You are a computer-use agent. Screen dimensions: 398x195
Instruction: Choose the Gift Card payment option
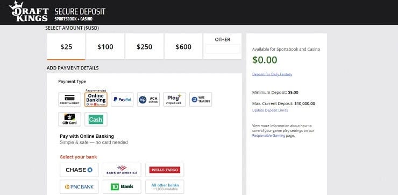pos(70,119)
